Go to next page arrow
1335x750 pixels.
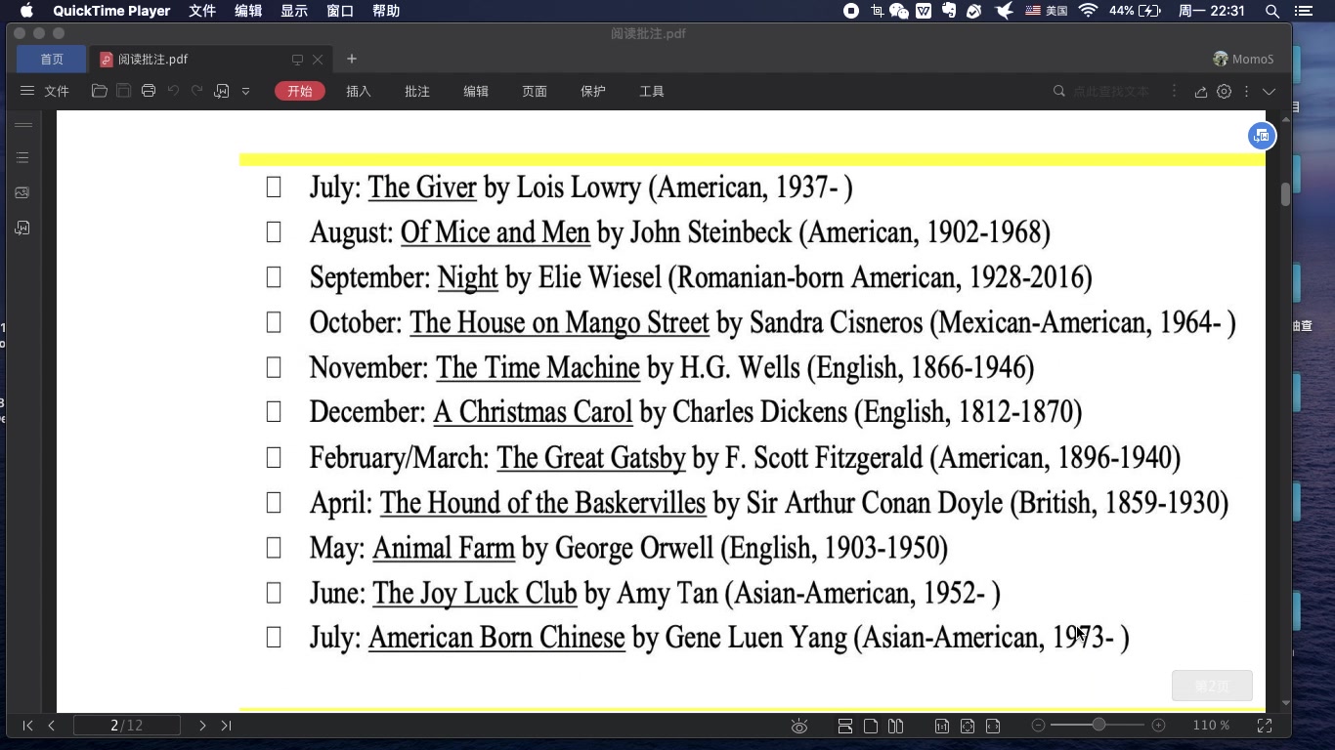point(202,725)
